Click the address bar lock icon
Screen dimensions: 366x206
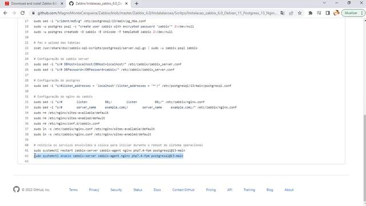pyautogui.click(x=33, y=13)
